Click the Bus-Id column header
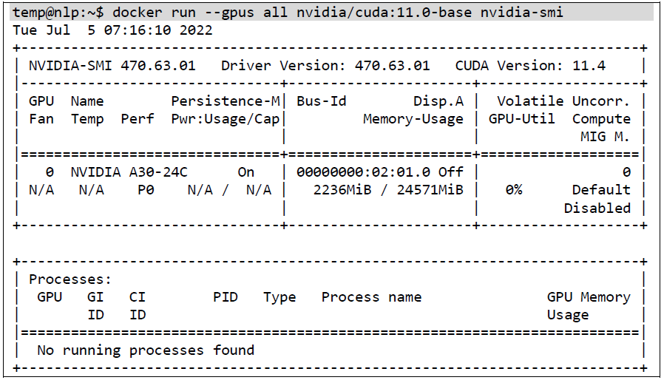Image resolution: width=664 pixels, height=380 pixels. (322, 101)
